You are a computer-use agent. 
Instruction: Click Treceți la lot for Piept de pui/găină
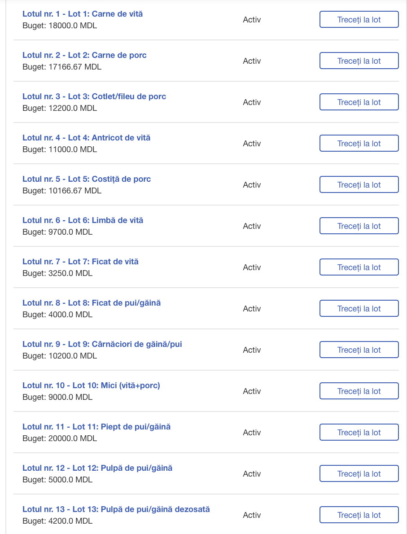point(359,432)
